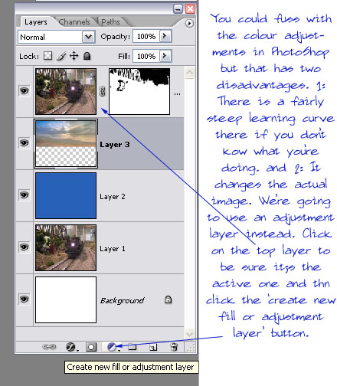Click the Layer 3 sky thumbnail
Screen dimensions: 337x386
click(66, 143)
